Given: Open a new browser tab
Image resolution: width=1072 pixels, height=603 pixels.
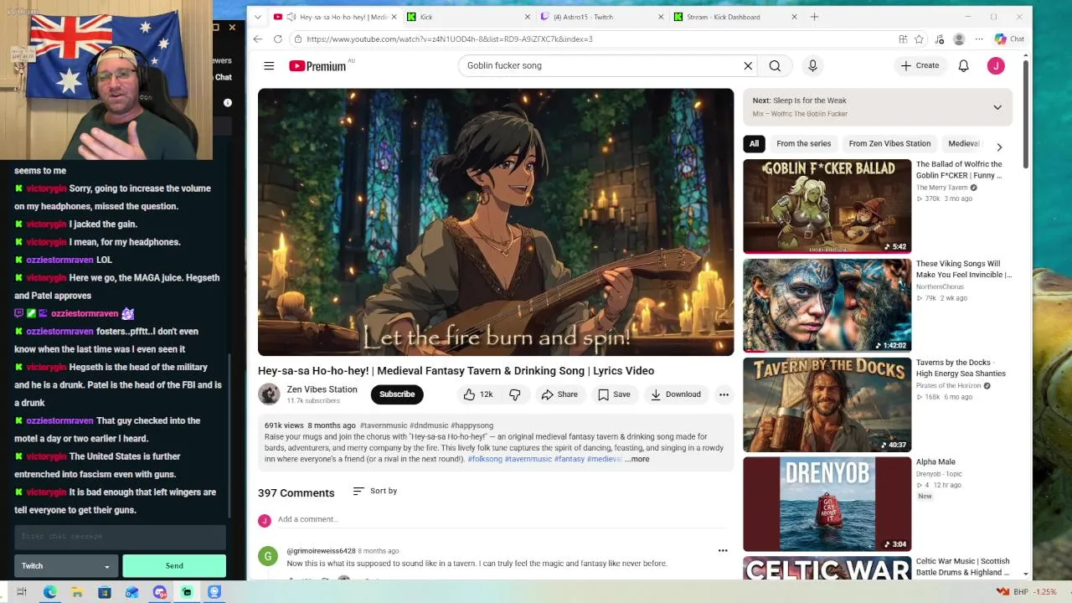Looking at the screenshot, I should pyautogui.click(x=814, y=17).
